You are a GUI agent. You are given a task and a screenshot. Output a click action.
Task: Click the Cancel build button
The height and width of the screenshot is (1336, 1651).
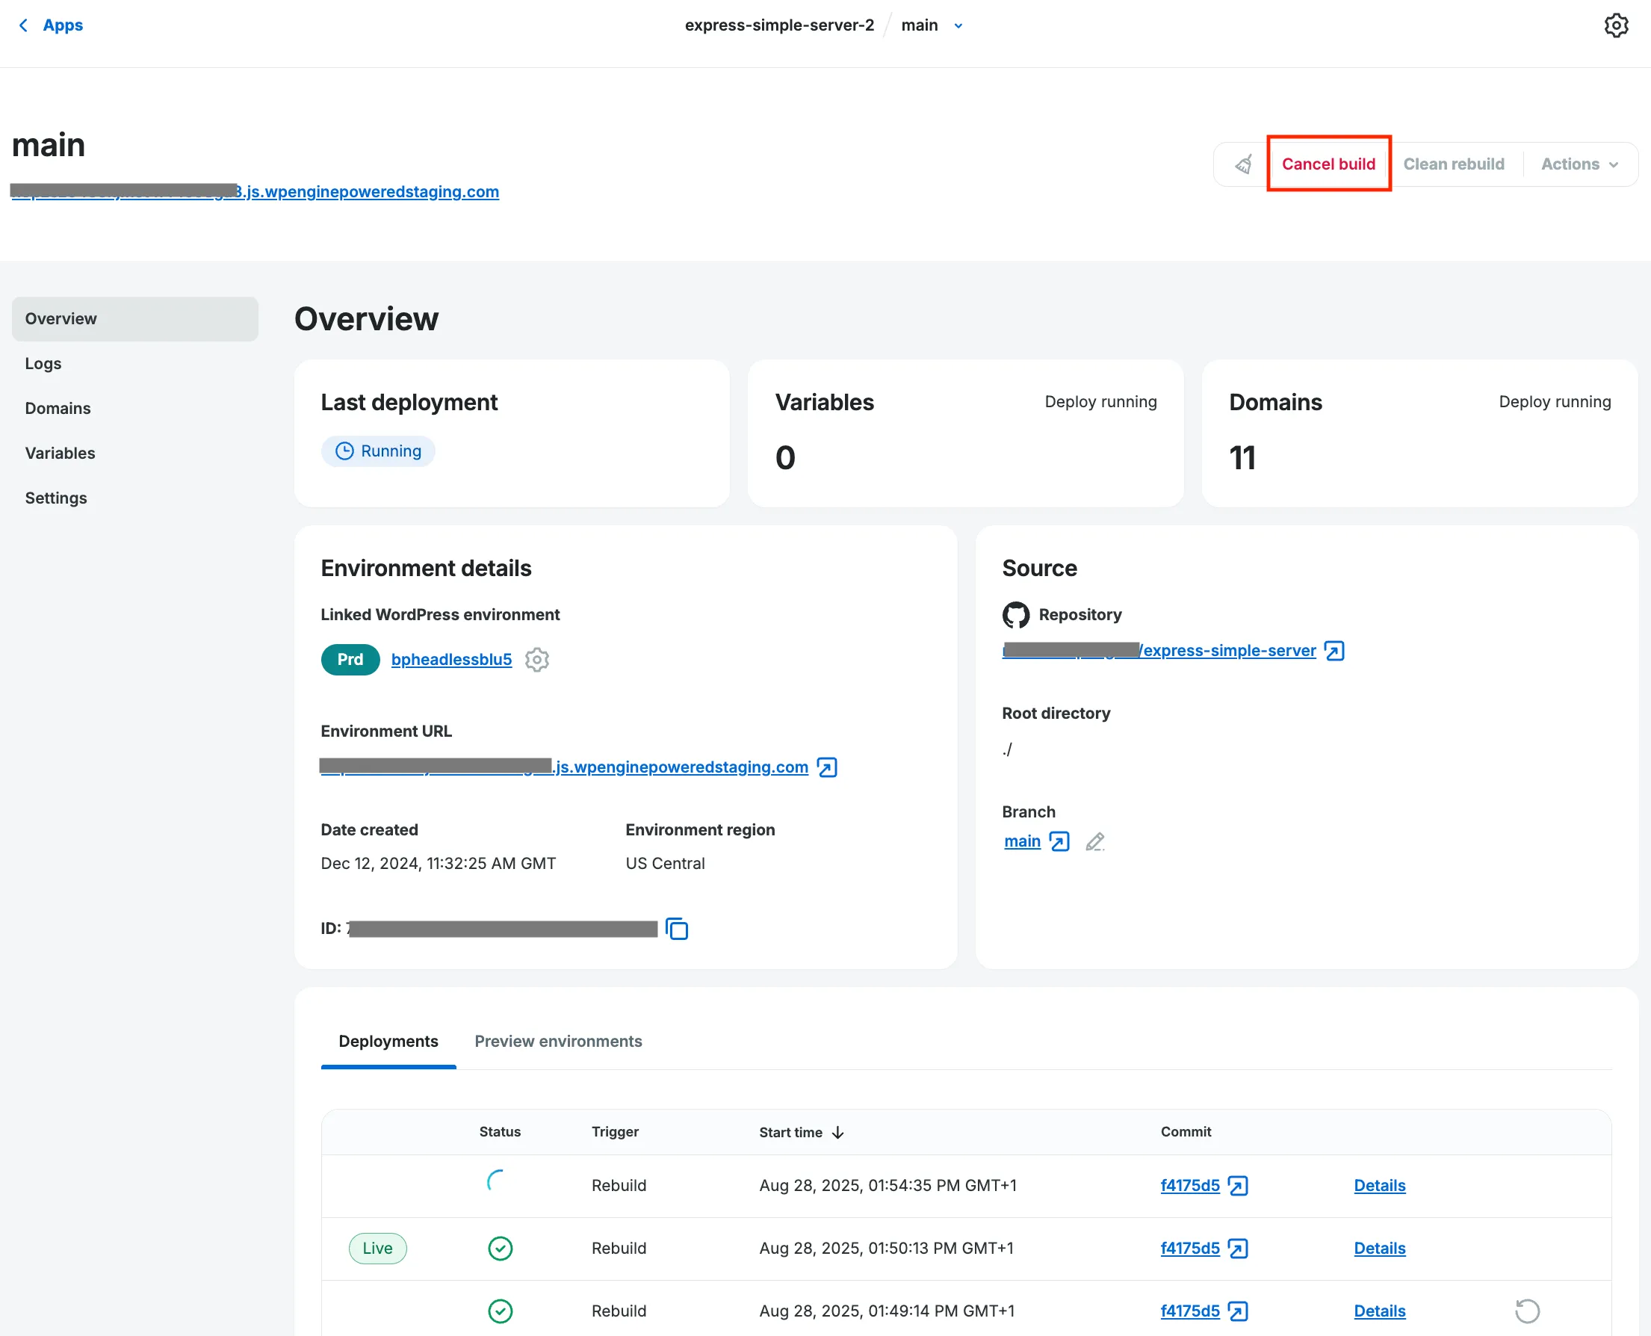tap(1328, 164)
